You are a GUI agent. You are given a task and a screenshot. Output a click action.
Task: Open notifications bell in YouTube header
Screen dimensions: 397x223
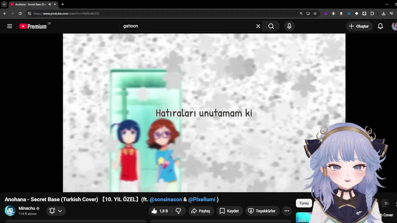point(380,26)
